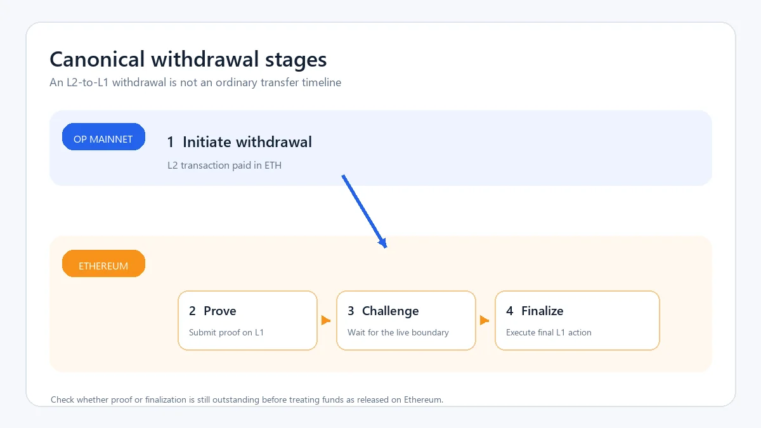Select the Finalize stage card
This screenshot has width=761, height=428.
click(x=577, y=321)
